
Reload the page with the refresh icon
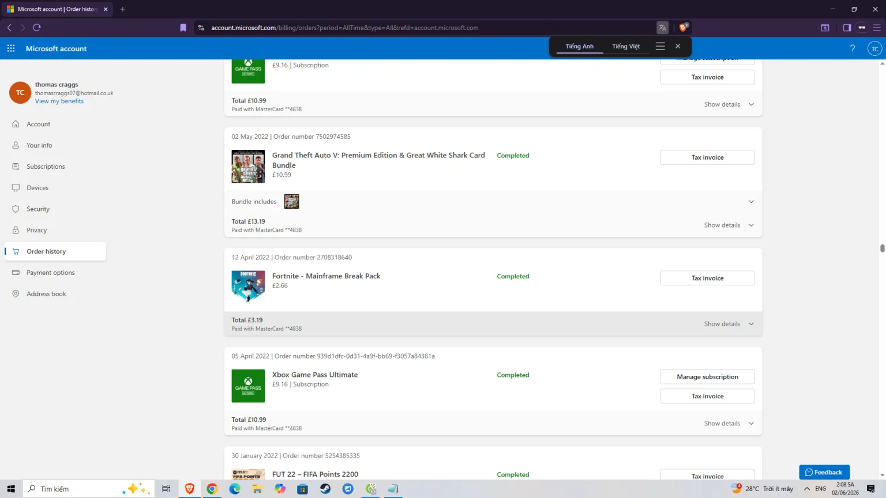click(x=37, y=28)
